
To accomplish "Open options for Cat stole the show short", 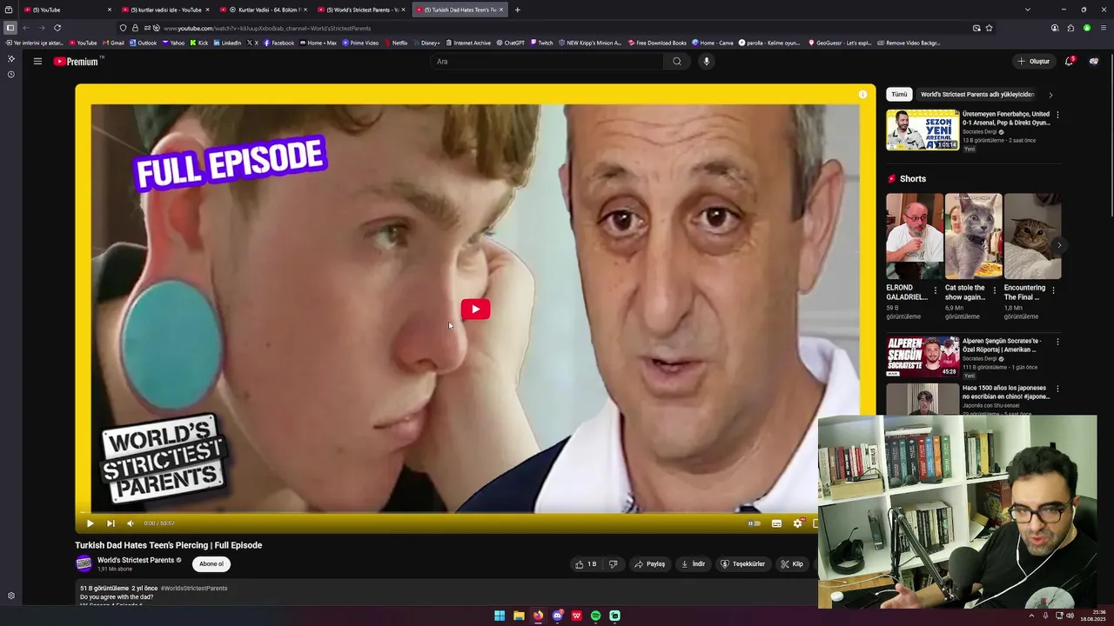I will (994, 290).
